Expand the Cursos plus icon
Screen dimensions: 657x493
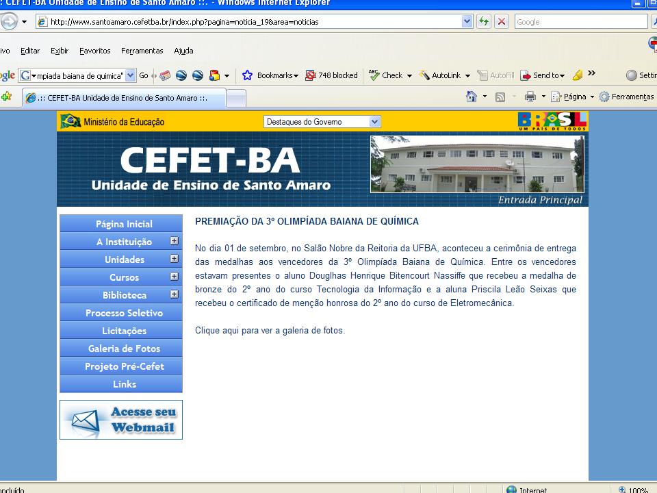pos(175,277)
